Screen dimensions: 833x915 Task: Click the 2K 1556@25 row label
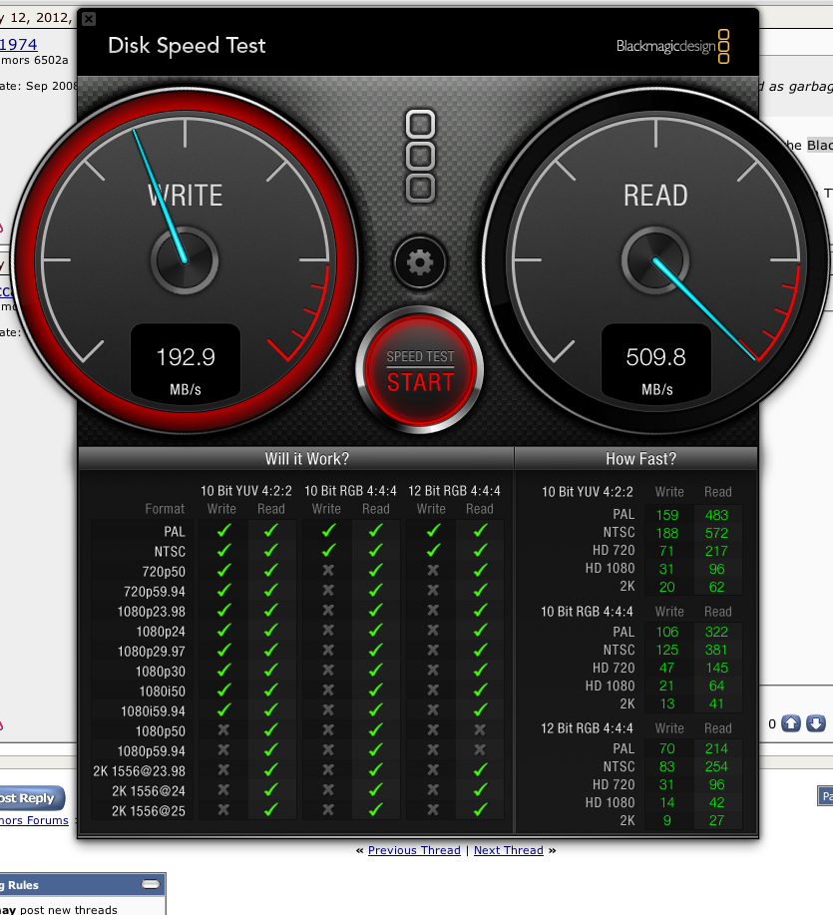(x=149, y=811)
